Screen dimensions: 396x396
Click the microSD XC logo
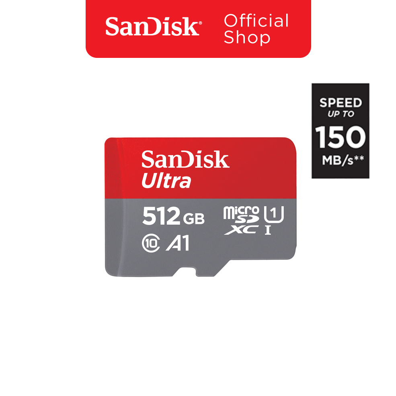click(x=241, y=220)
